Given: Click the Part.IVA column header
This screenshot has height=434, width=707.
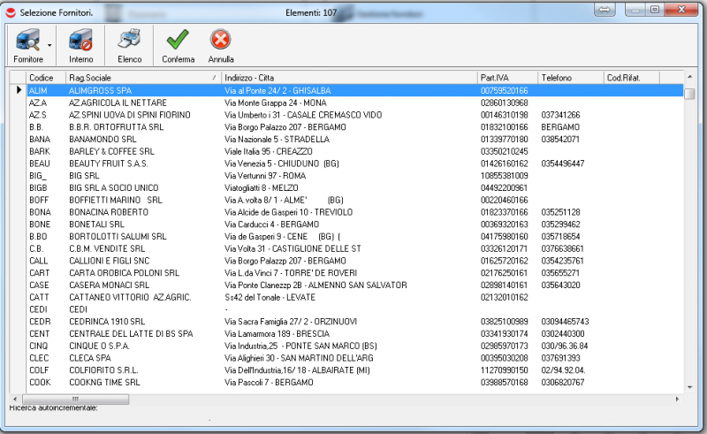Looking at the screenshot, I should coord(506,78).
